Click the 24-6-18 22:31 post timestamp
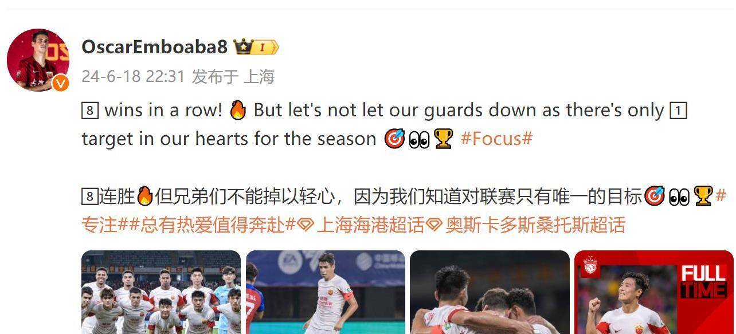 pyautogui.click(x=133, y=77)
